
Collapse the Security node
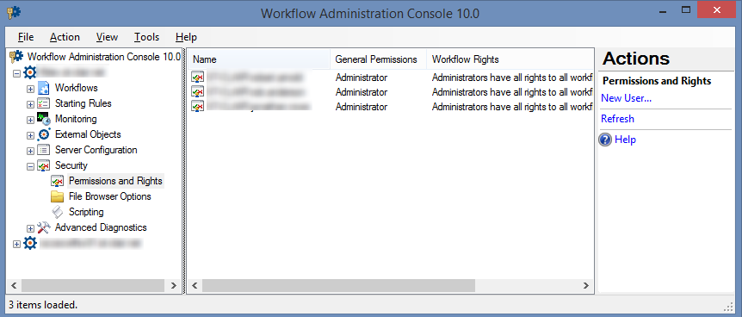[x=31, y=166]
